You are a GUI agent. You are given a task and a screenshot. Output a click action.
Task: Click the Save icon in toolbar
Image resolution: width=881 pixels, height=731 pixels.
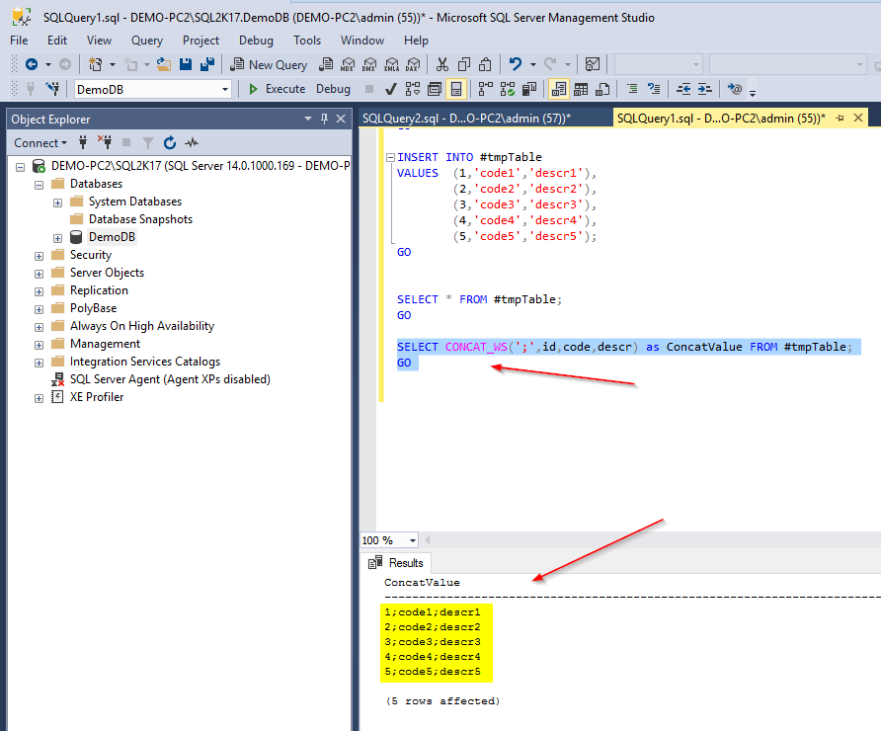[186, 64]
